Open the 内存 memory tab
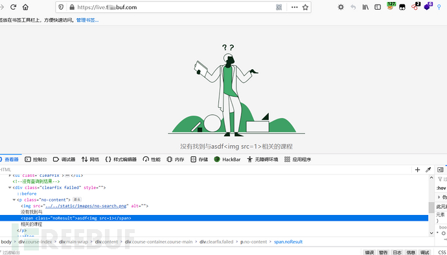 [176, 159]
